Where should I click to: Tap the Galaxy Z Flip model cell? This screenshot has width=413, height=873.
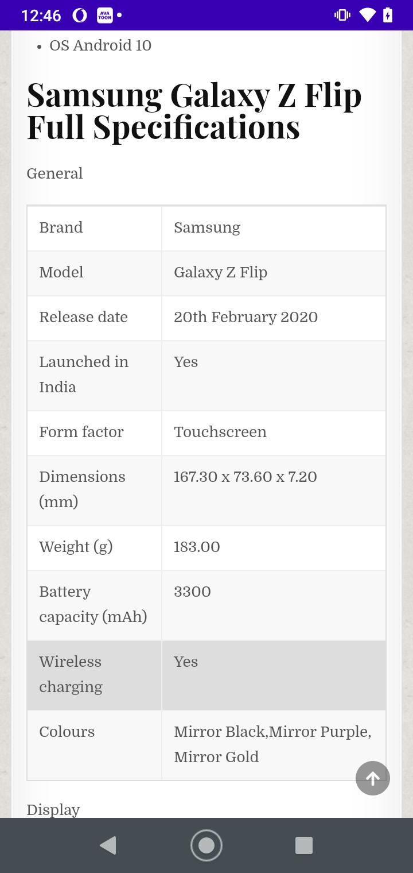(274, 272)
